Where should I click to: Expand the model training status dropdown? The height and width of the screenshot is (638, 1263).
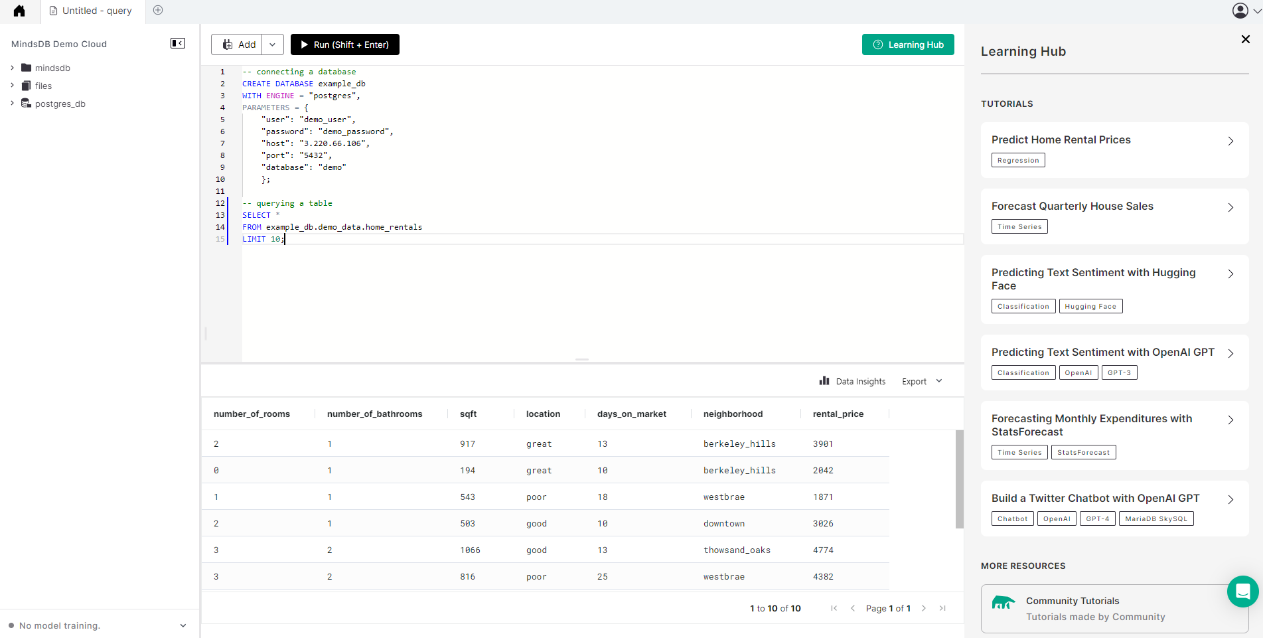coord(183,625)
